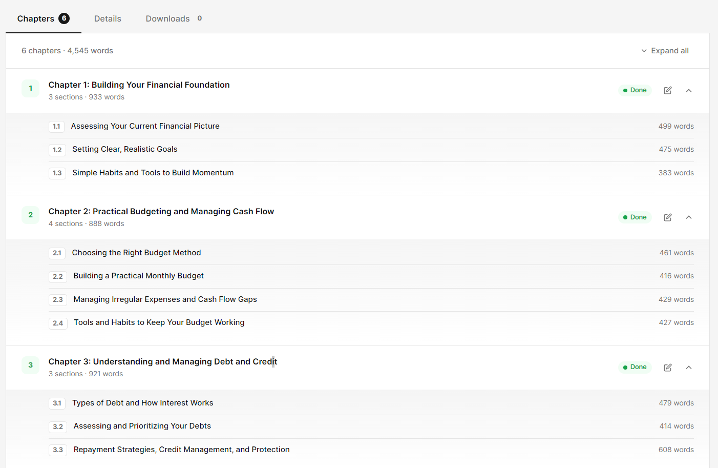Collapse Chapter 2 section list
This screenshot has width=718, height=468.
[689, 217]
